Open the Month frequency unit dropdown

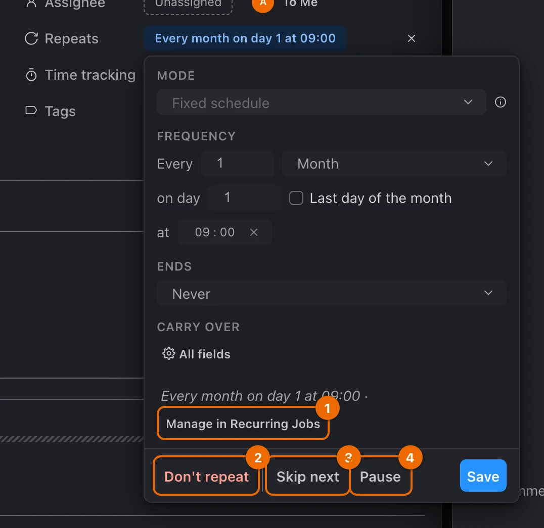[x=394, y=164]
